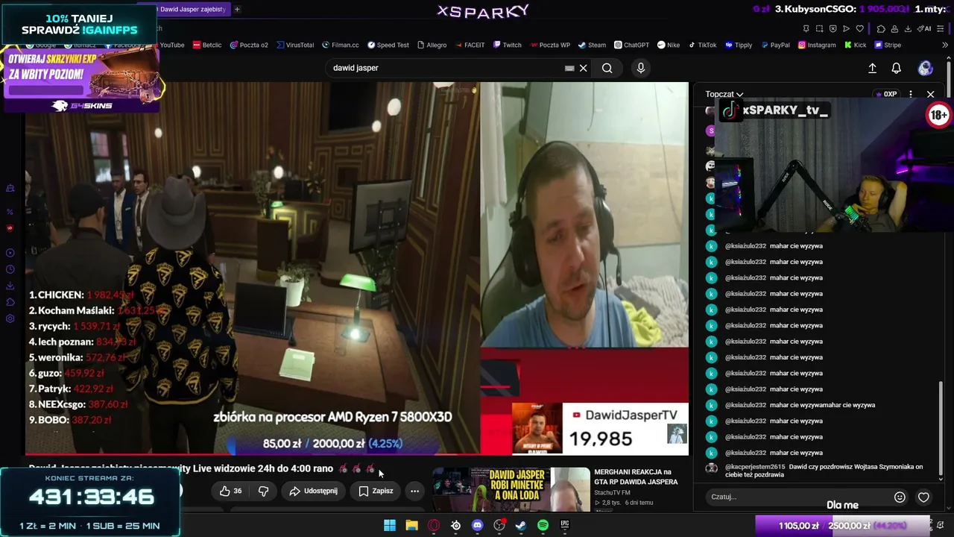The image size is (954, 537).
Task: Open the Twitch bookmark
Action: (507, 45)
